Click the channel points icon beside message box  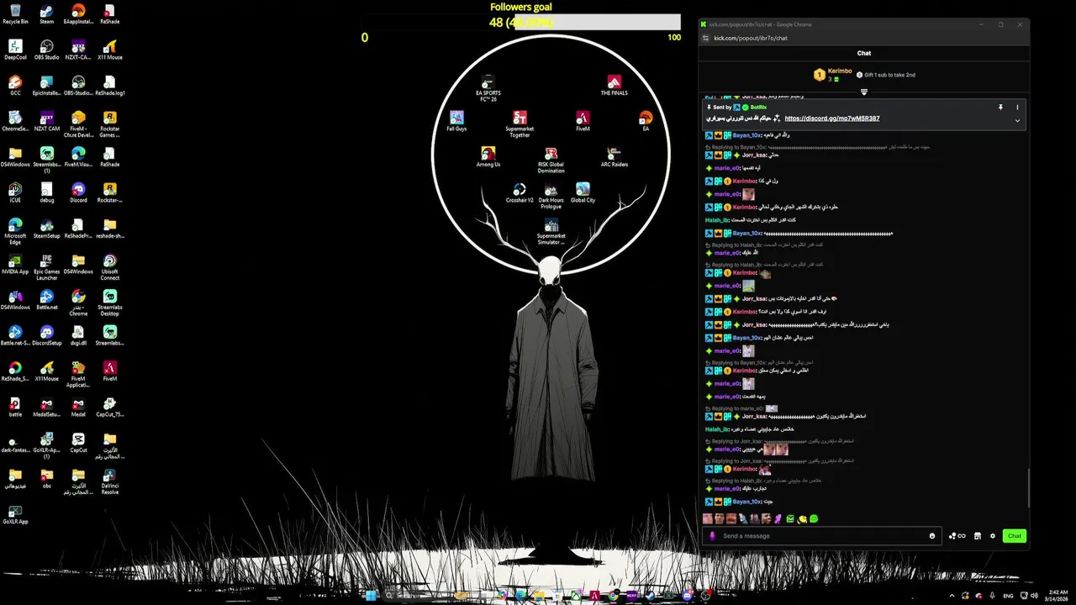pos(957,536)
